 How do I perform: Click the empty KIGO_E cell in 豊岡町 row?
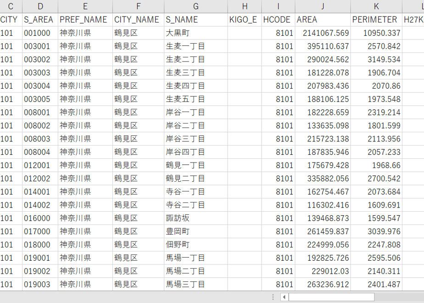click(x=245, y=232)
